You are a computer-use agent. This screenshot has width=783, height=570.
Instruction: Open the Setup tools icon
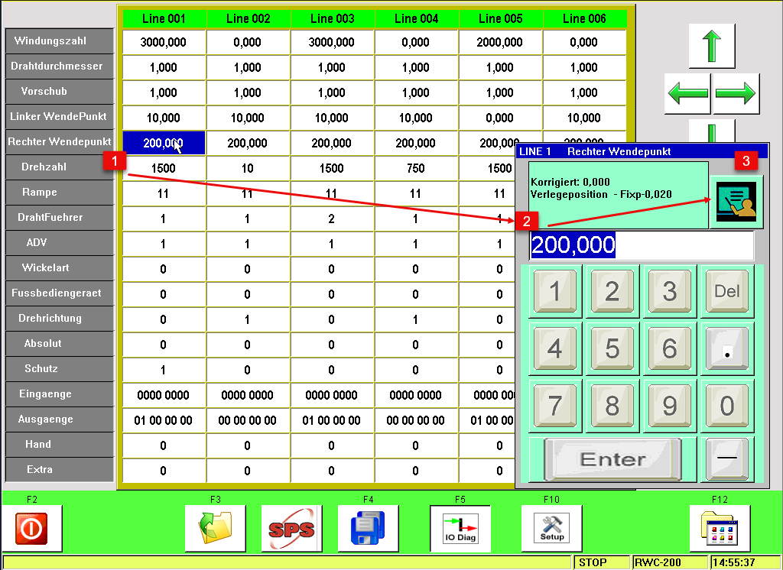(x=551, y=528)
